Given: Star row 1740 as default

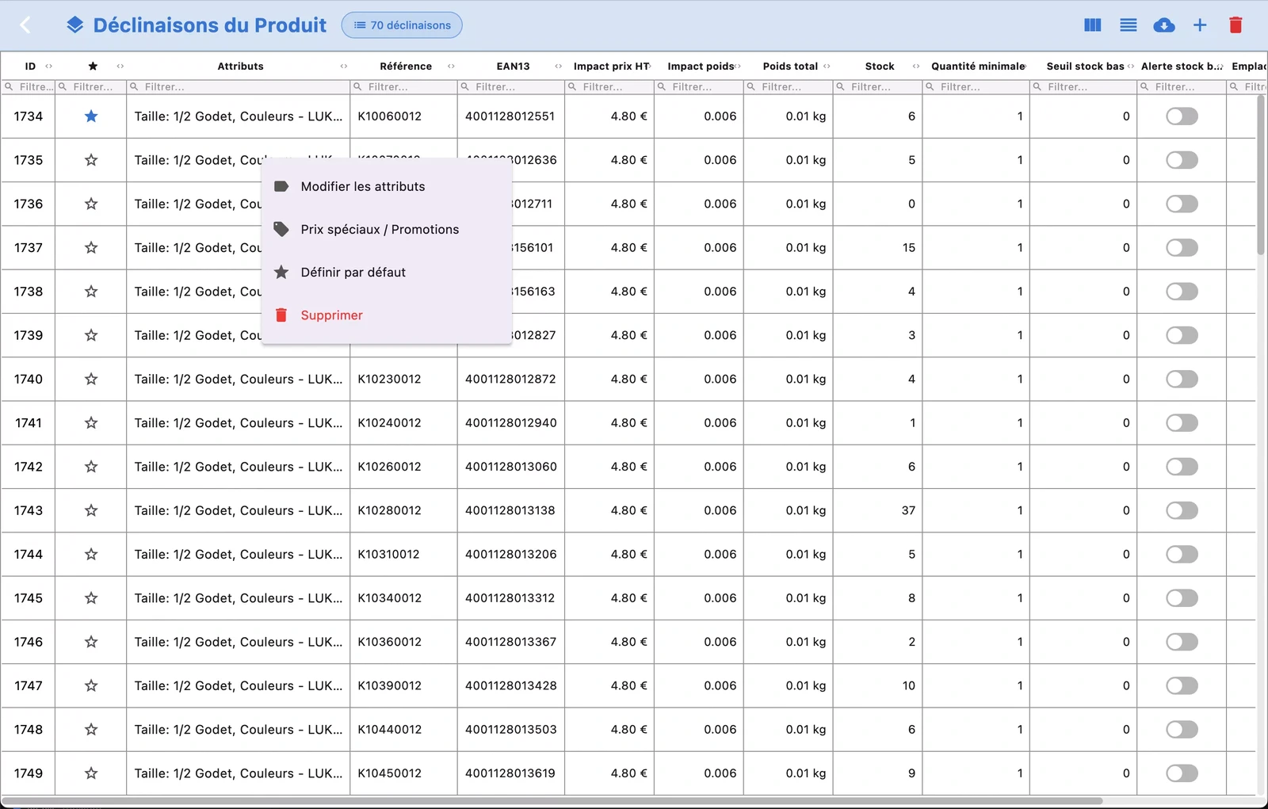Looking at the screenshot, I should click(x=91, y=379).
